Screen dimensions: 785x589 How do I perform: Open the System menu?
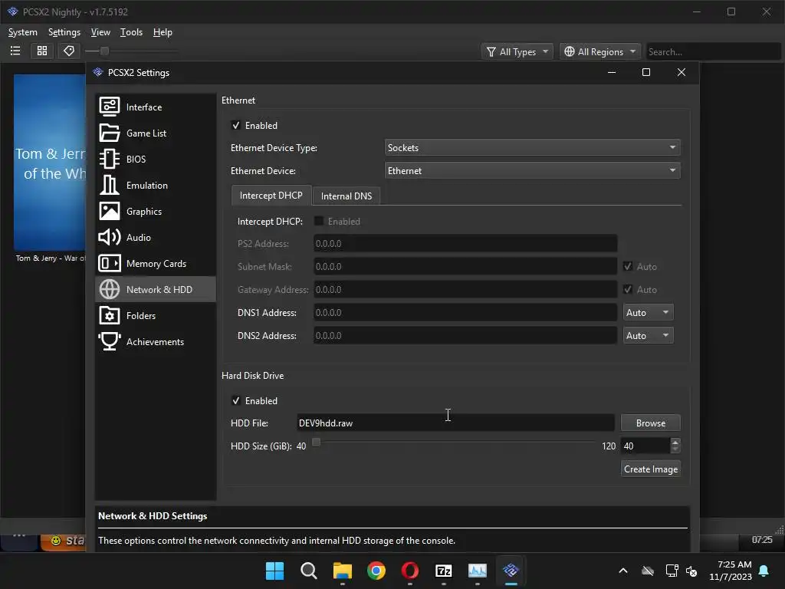coord(22,32)
